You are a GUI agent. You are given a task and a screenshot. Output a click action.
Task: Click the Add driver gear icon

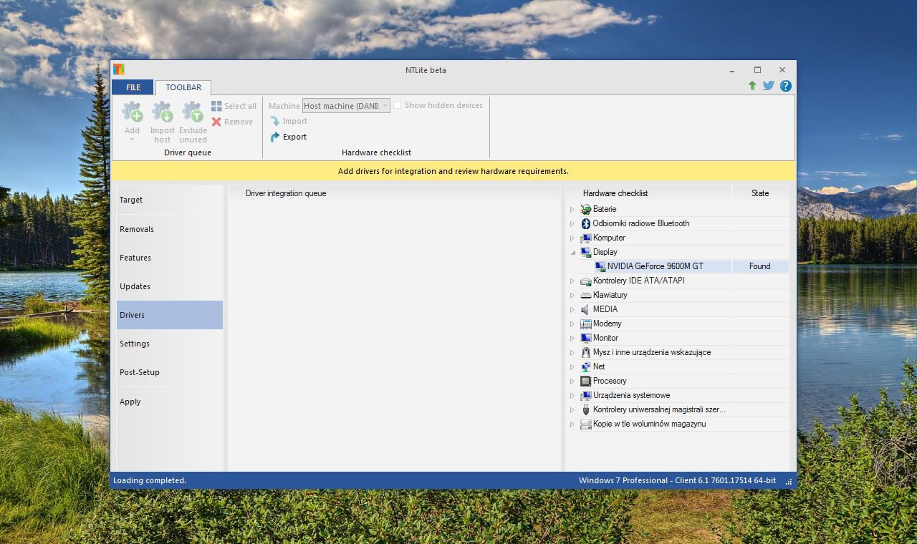coord(132,112)
